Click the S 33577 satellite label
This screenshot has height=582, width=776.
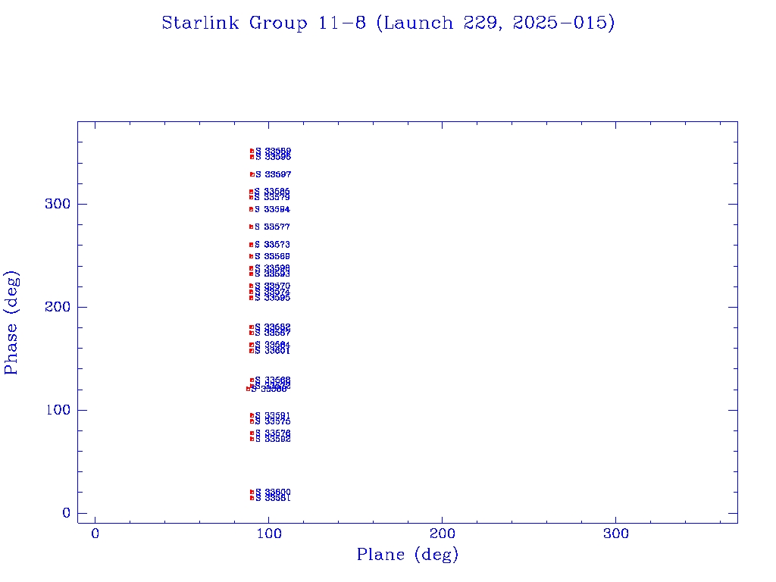pyautogui.click(x=272, y=227)
